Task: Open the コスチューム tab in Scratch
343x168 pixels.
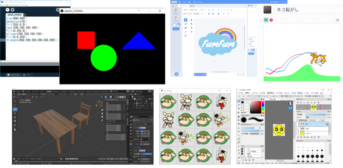Action: click(183, 6)
